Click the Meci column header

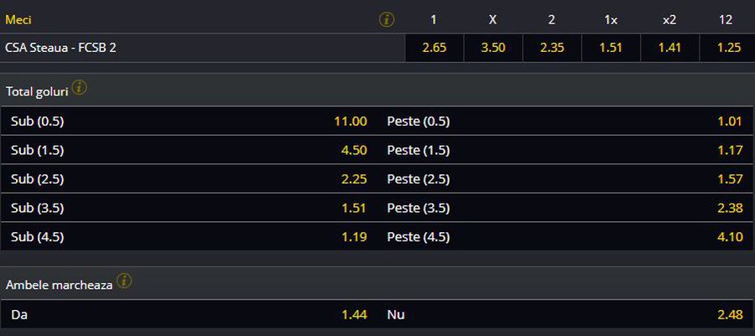(18, 20)
